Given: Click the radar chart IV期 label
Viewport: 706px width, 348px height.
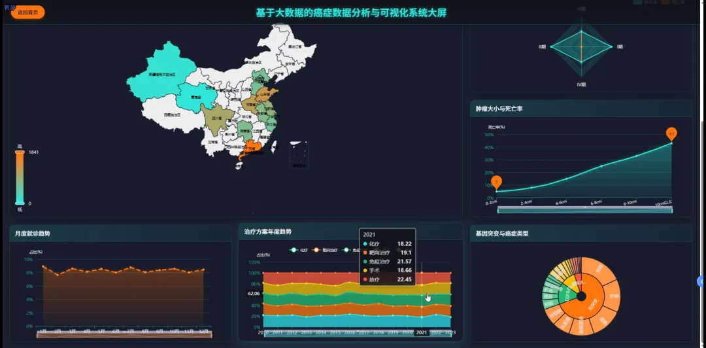Looking at the screenshot, I should click(x=581, y=84).
